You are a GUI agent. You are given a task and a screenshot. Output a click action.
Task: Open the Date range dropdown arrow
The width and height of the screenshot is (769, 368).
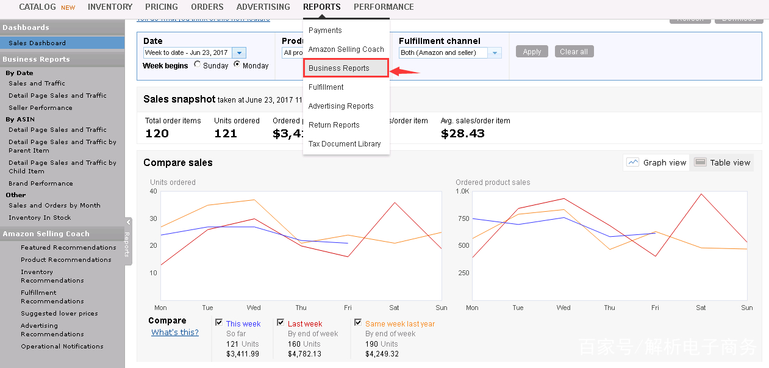point(239,53)
